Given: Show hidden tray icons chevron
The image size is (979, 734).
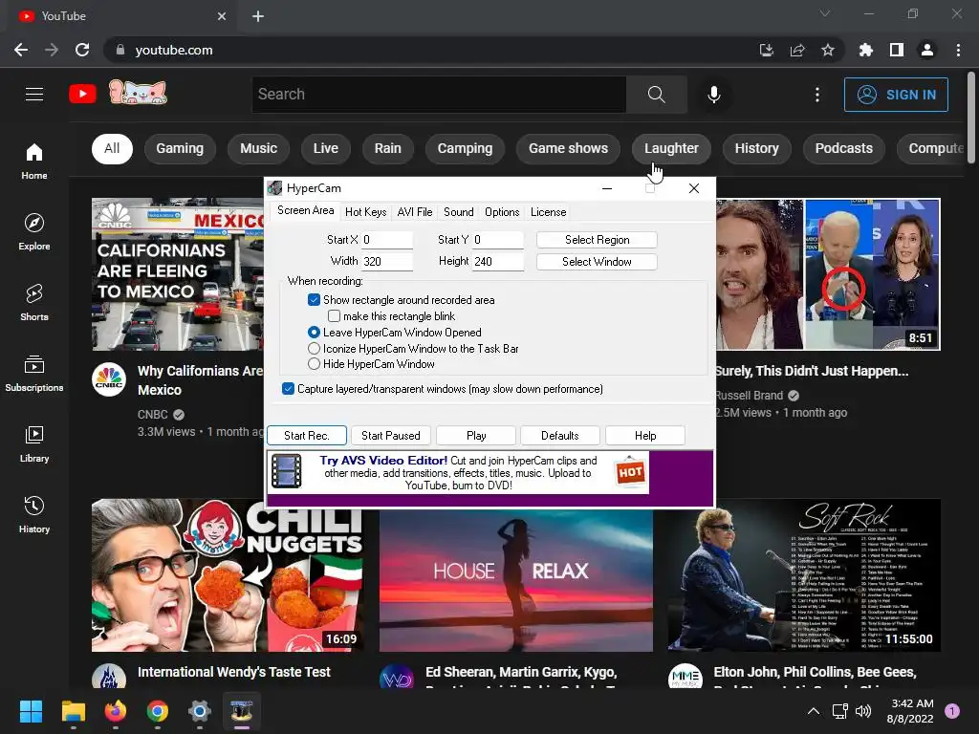Looking at the screenshot, I should click(814, 711).
